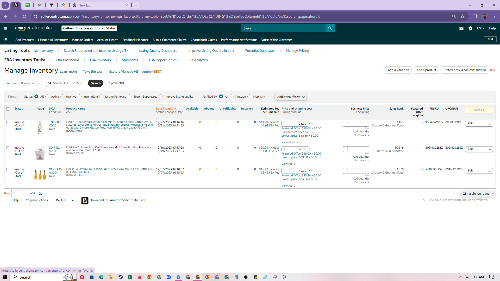Open the Add Products menu item
This screenshot has width=500, height=281.
25,40
